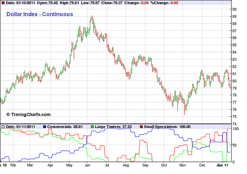Click the Sep month label on the axis
This screenshot has height=174, width=247.
pyautogui.click(x=145, y=165)
